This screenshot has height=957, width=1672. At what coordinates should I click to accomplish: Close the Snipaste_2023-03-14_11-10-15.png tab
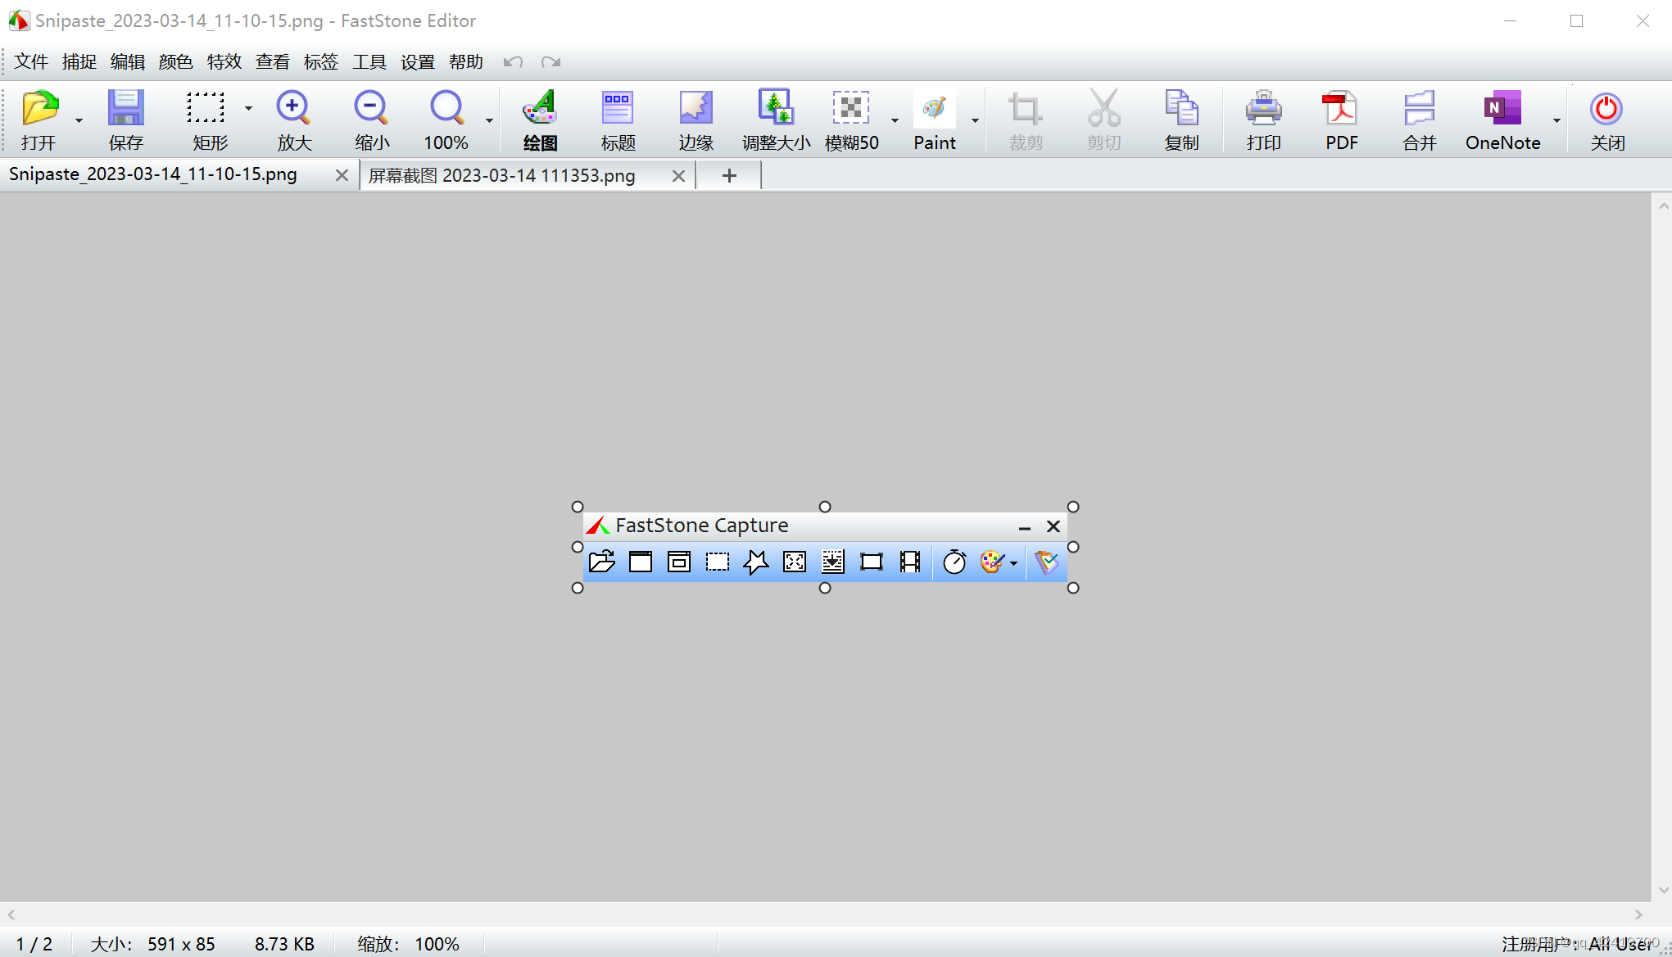[342, 175]
